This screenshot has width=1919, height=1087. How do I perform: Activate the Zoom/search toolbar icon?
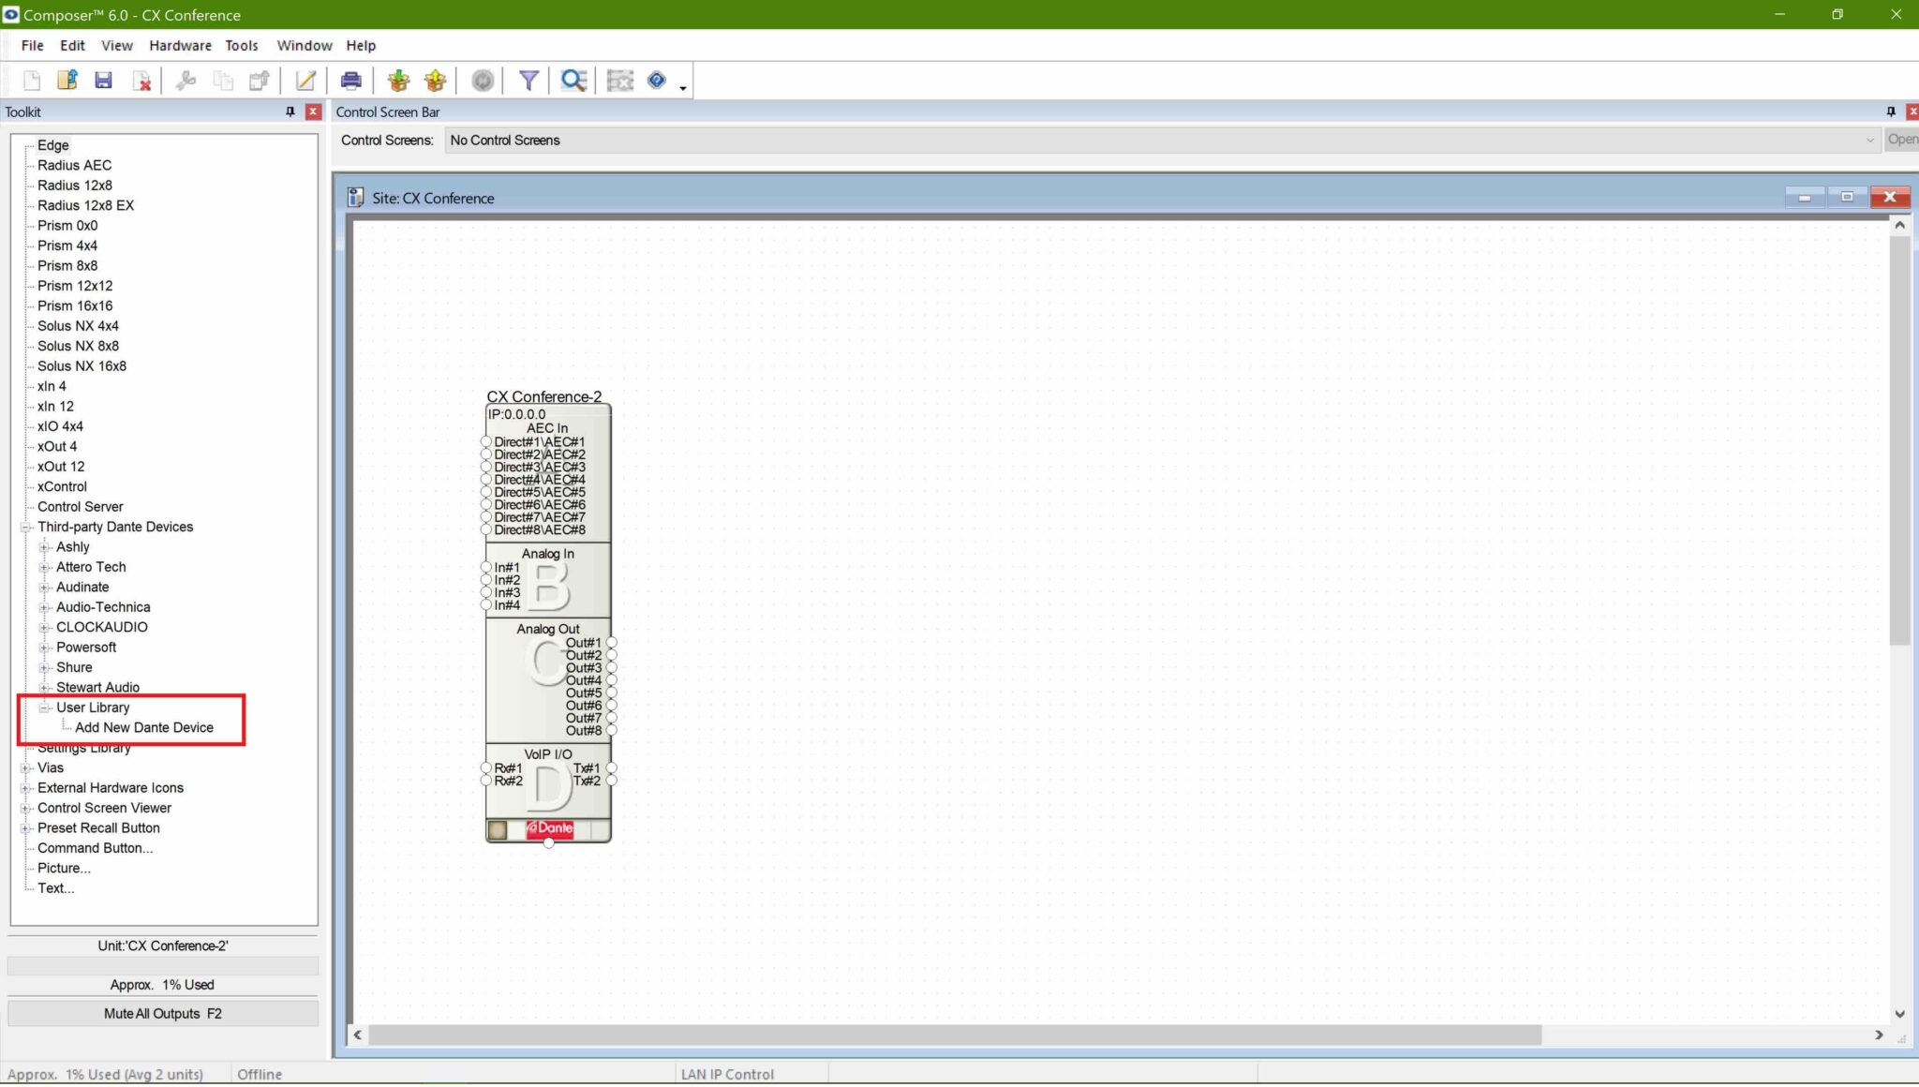573,81
